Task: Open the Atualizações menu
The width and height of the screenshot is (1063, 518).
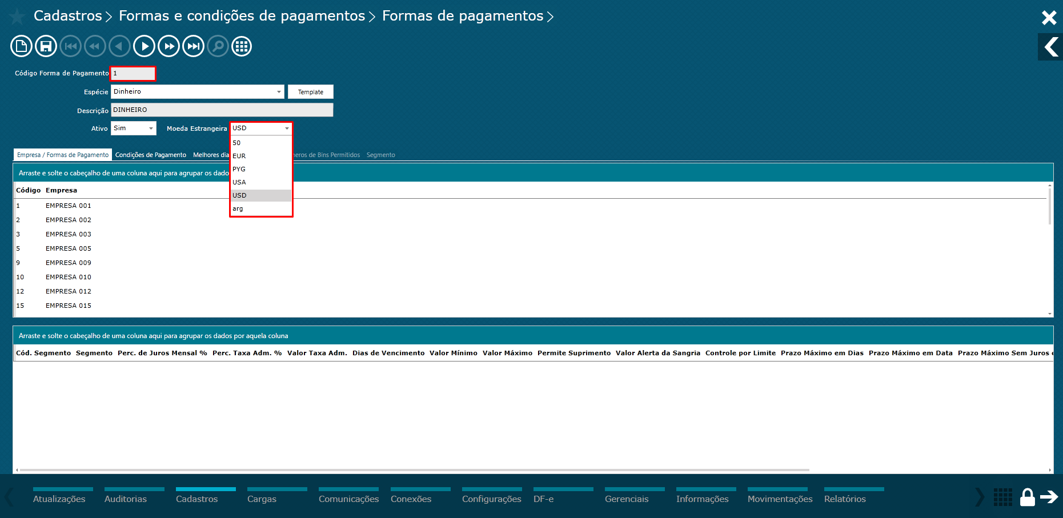Action: click(63, 496)
